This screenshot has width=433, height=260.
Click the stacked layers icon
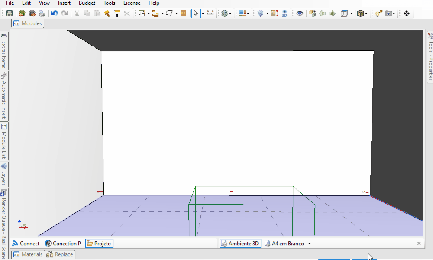pyautogui.click(x=260, y=13)
